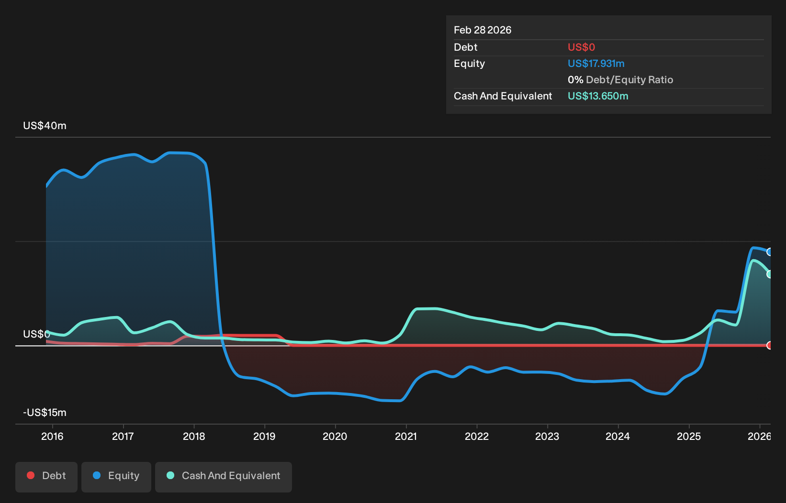
Task: Click the red US$0 debt value
Action: (581, 47)
